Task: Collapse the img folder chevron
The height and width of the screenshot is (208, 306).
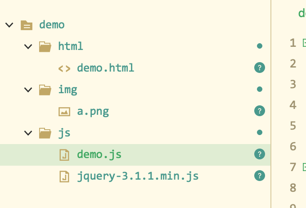Action: [x=28, y=90]
